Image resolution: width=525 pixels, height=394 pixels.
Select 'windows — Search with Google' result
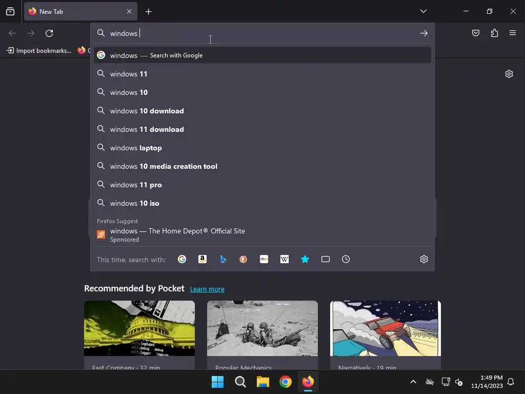pos(262,55)
